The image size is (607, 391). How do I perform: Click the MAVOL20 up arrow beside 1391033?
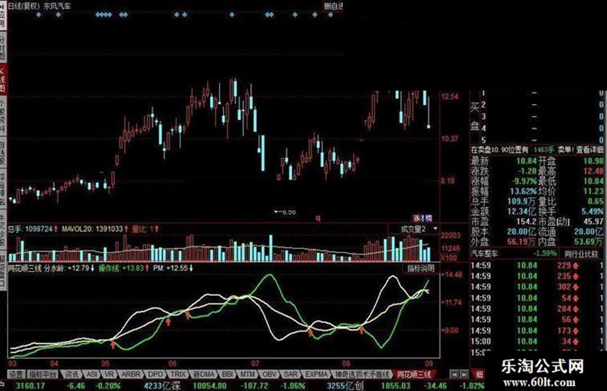pyautogui.click(x=126, y=229)
